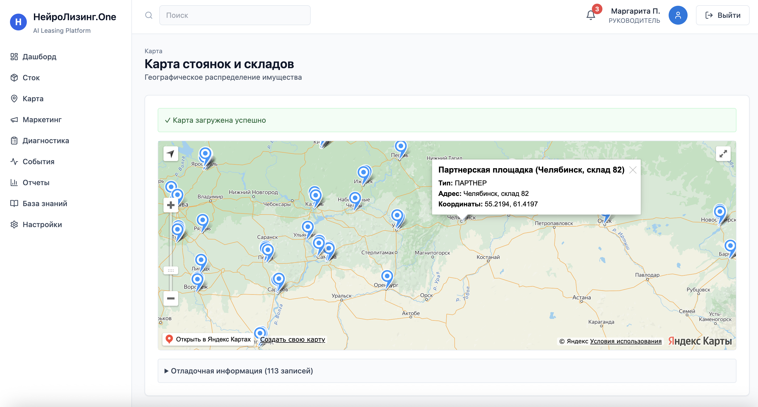Close the Челябинск warehouse info balloon
This screenshot has height=407, width=758.
click(633, 170)
